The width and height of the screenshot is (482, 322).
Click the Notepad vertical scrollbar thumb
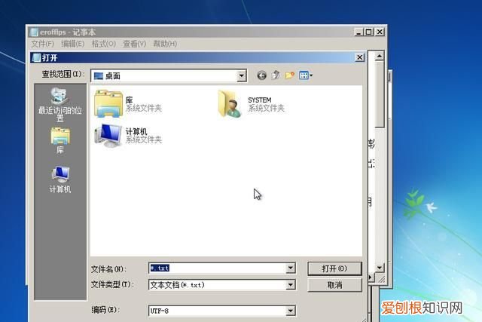(380, 94)
